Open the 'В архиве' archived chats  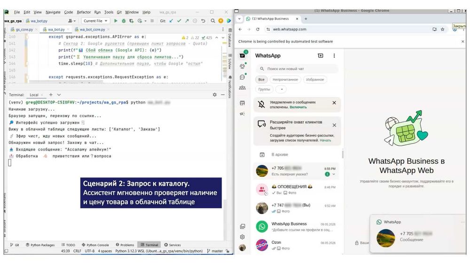pos(298,155)
